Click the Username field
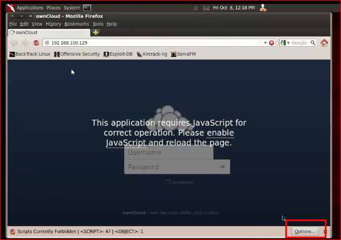 point(169,153)
